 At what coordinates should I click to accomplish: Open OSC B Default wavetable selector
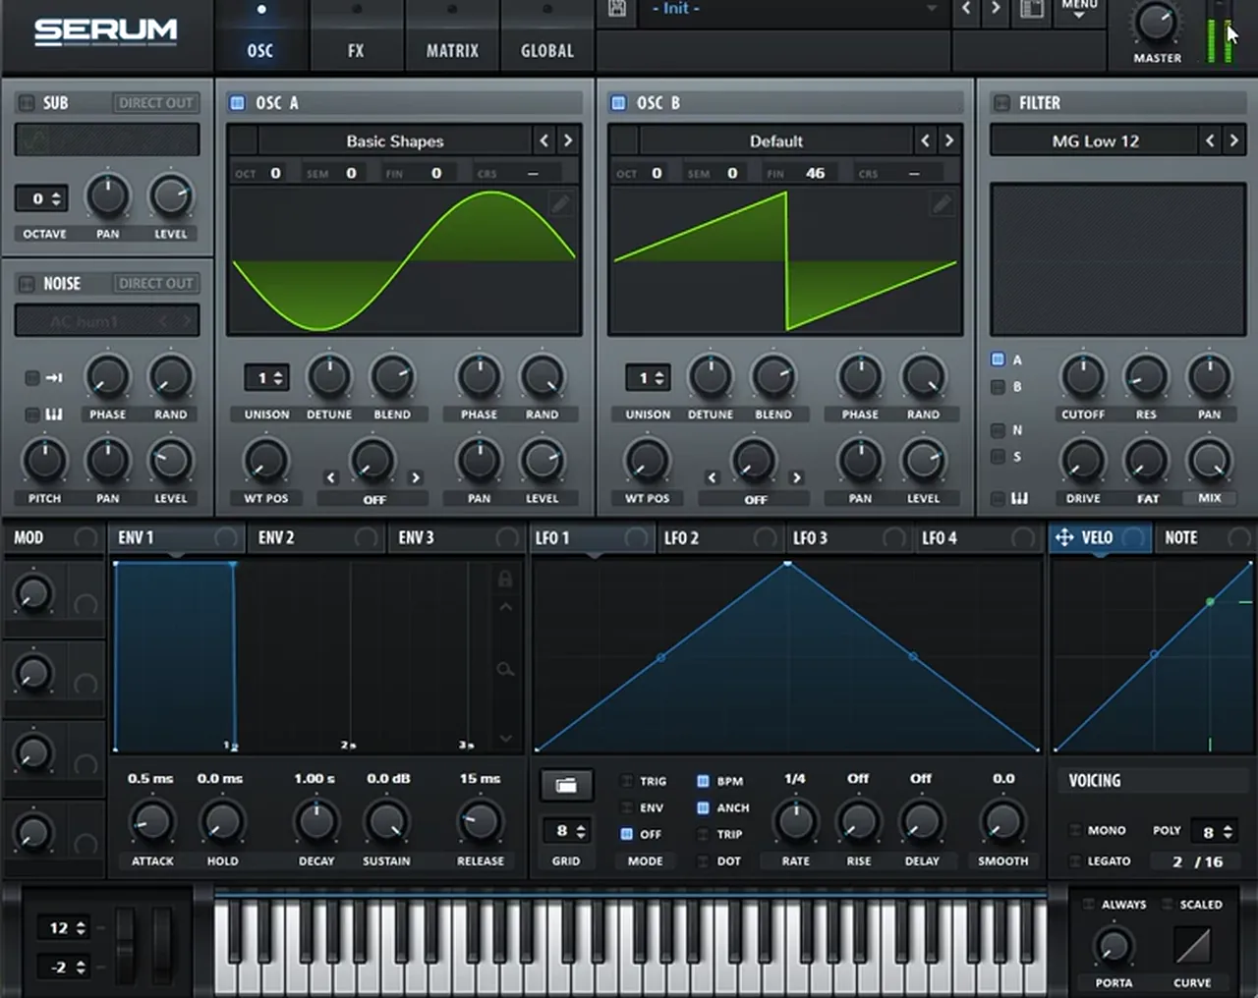tap(775, 140)
